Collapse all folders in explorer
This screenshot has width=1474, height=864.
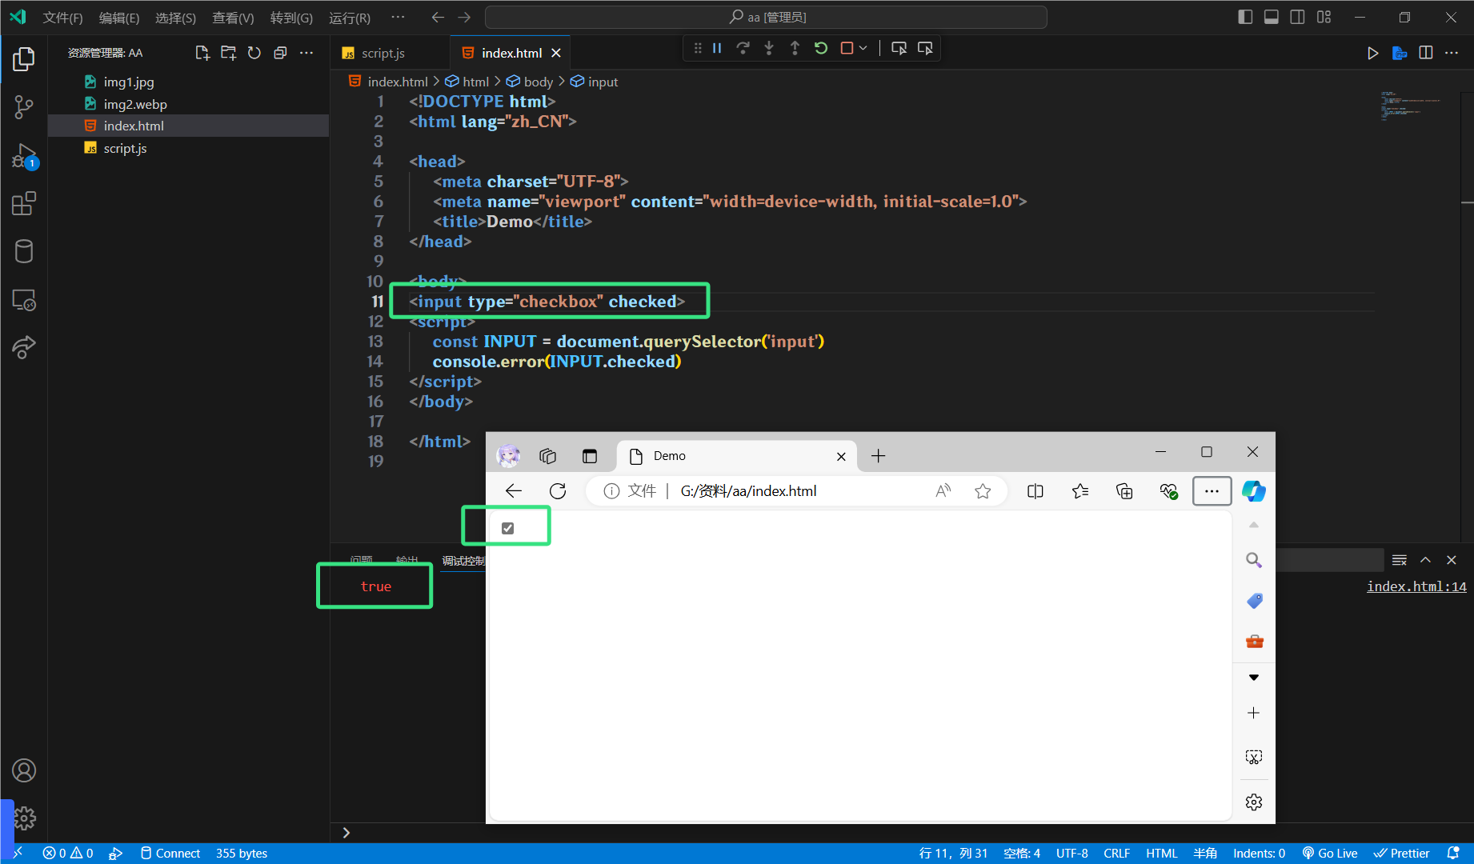point(280,53)
